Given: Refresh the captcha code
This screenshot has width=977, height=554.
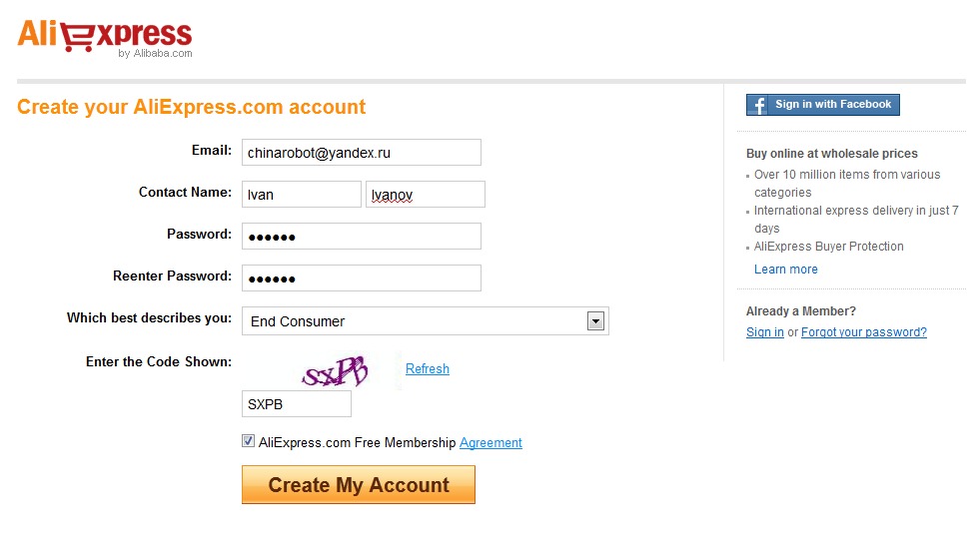Looking at the screenshot, I should 428,369.
